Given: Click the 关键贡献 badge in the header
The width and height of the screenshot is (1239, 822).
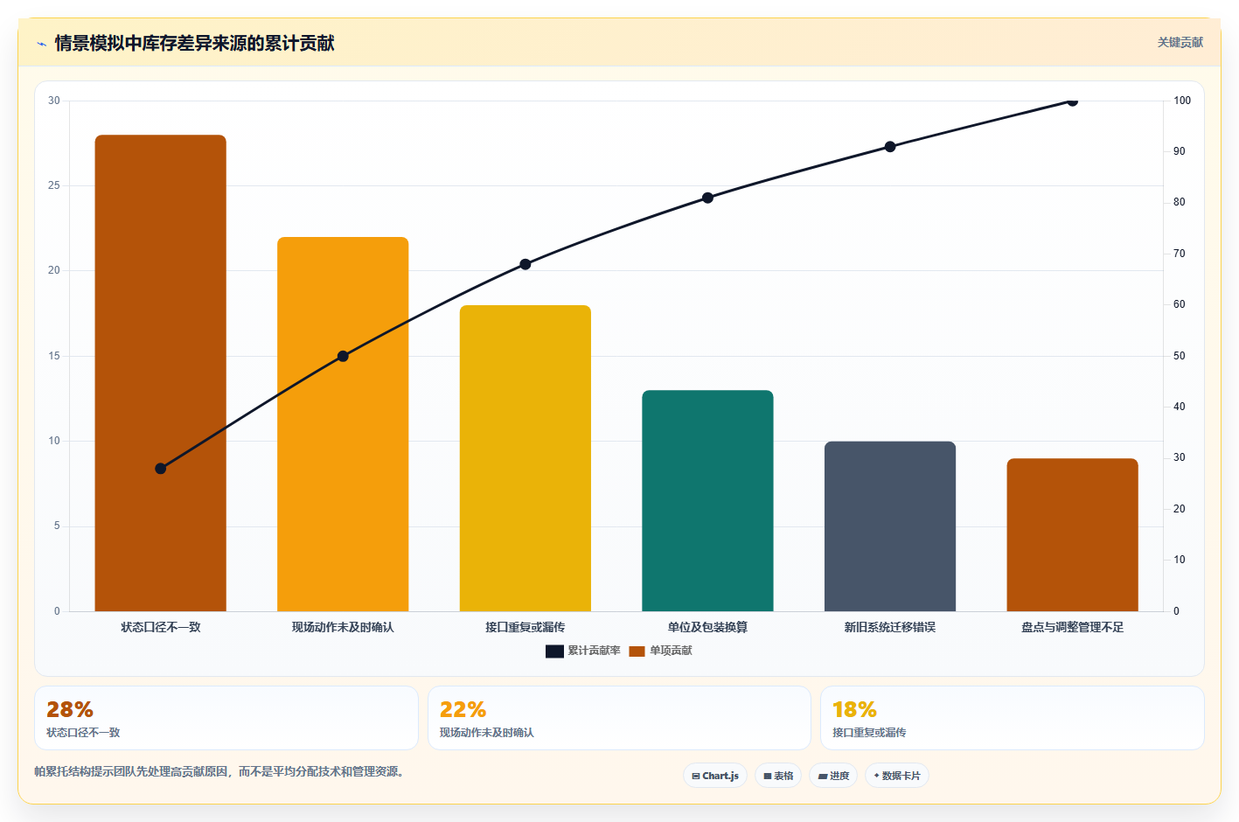Looking at the screenshot, I should [1180, 42].
